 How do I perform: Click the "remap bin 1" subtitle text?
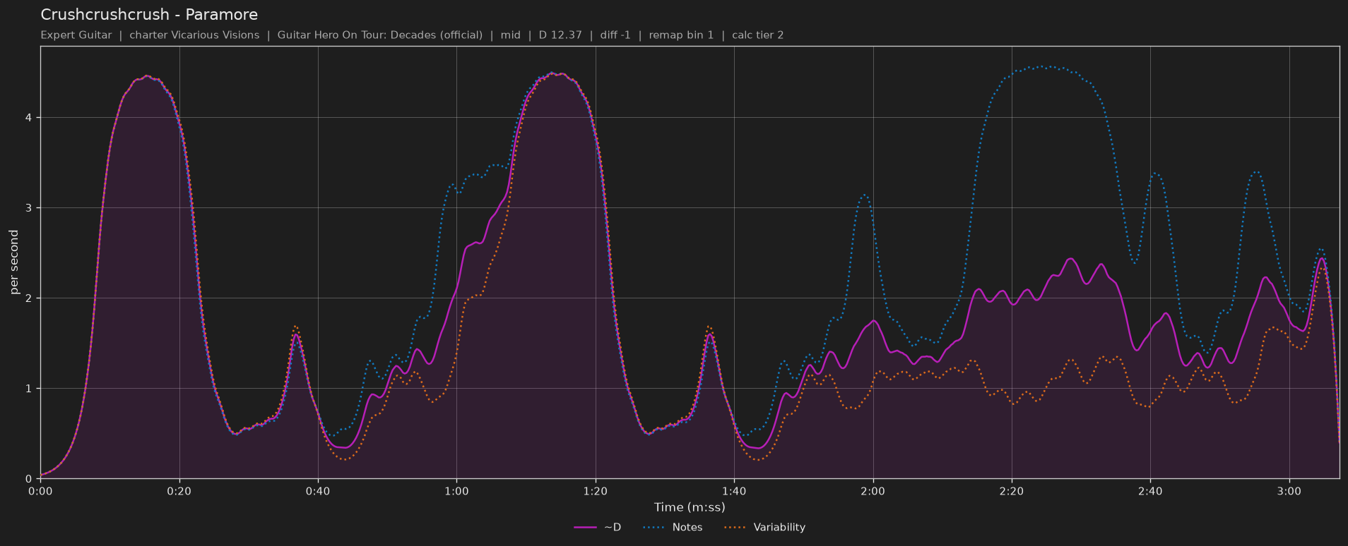pyautogui.click(x=682, y=35)
